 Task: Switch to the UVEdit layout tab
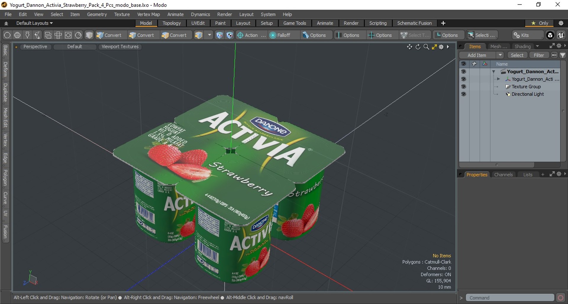pos(198,23)
